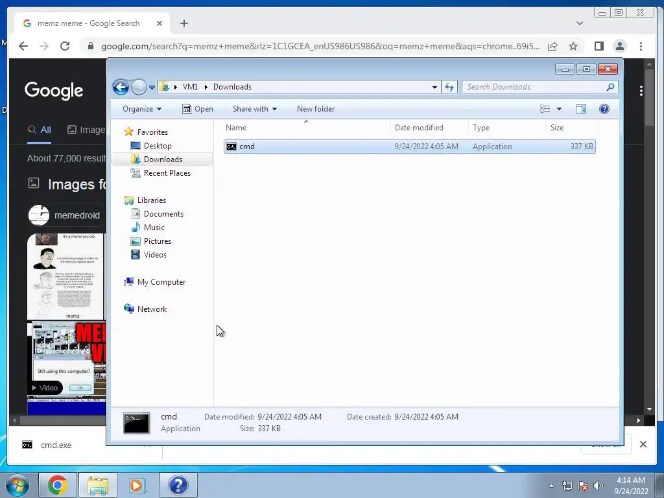Play the MEMZ video thumbnail
This screenshot has height=498, width=664.
pyautogui.click(x=67, y=359)
